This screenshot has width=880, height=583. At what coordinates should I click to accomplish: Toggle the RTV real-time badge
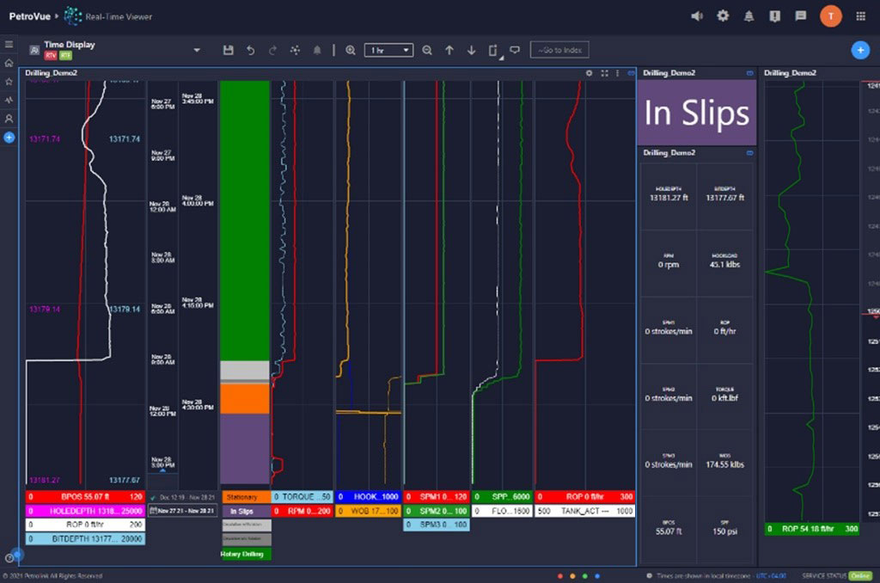click(50, 55)
